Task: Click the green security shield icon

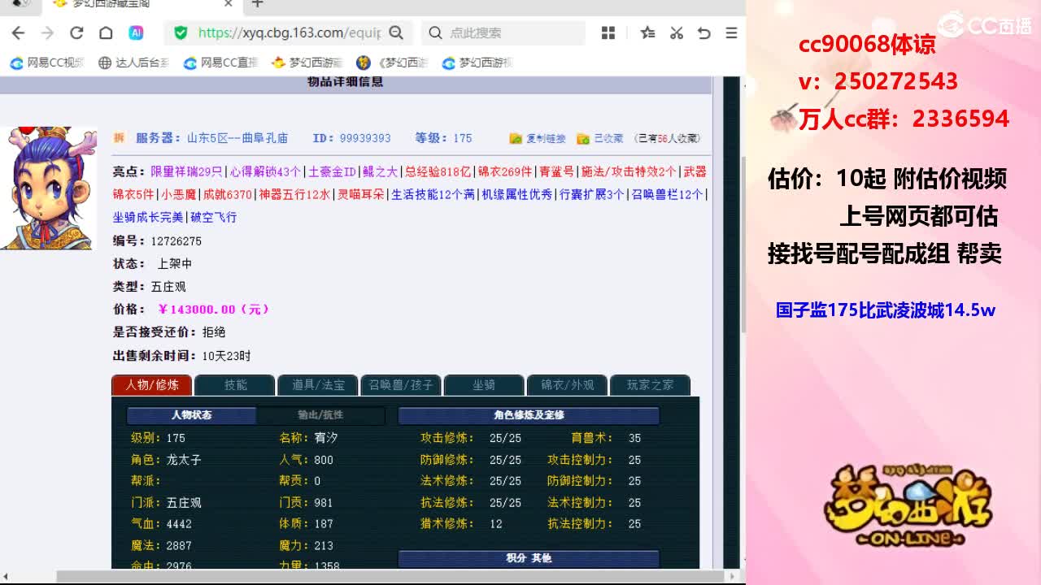Action: (x=181, y=32)
